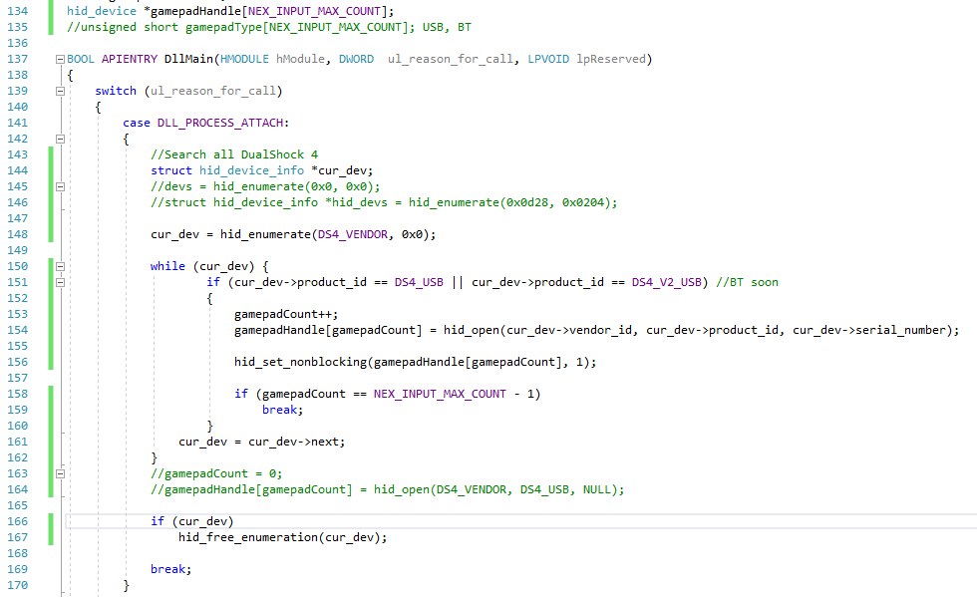Collapse the switch block at line 139
This screenshot has width=977, height=597.
pyautogui.click(x=60, y=91)
